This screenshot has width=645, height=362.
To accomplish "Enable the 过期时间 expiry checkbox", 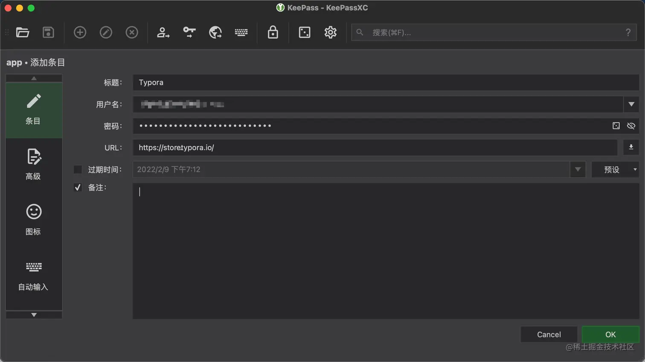I will (78, 169).
